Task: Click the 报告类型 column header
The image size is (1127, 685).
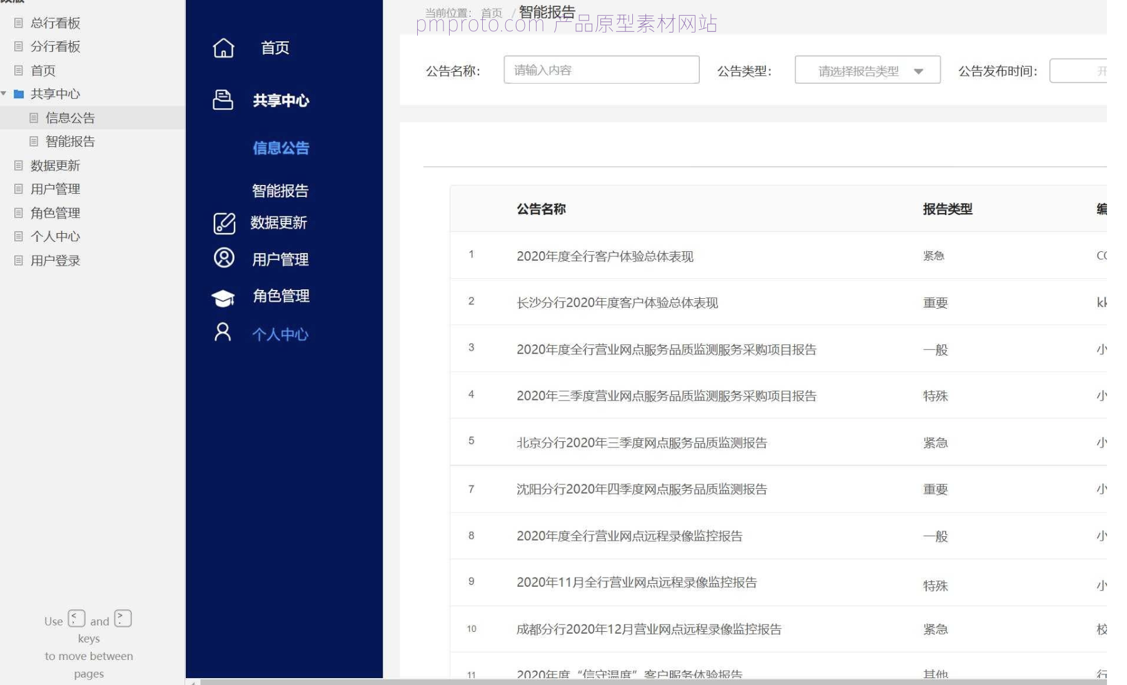Action: pos(948,209)
